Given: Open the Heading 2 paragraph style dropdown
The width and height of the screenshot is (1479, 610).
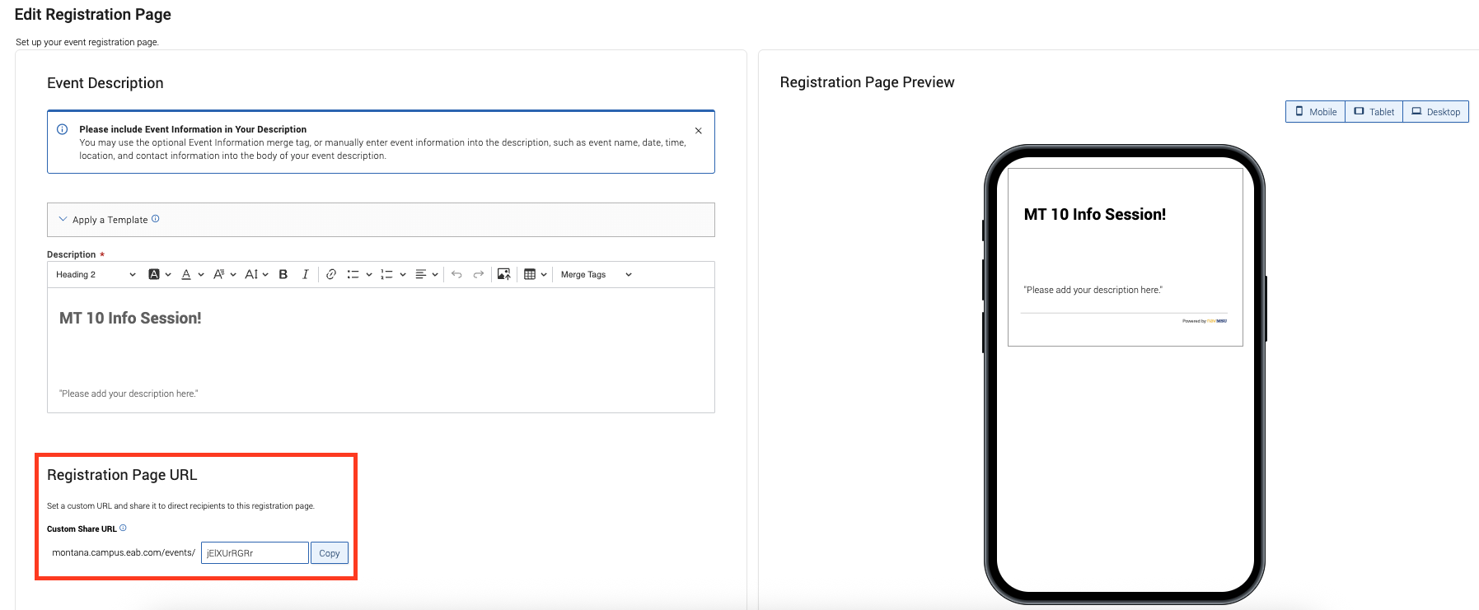Looking at the screenshot, I should pos(95,275).
